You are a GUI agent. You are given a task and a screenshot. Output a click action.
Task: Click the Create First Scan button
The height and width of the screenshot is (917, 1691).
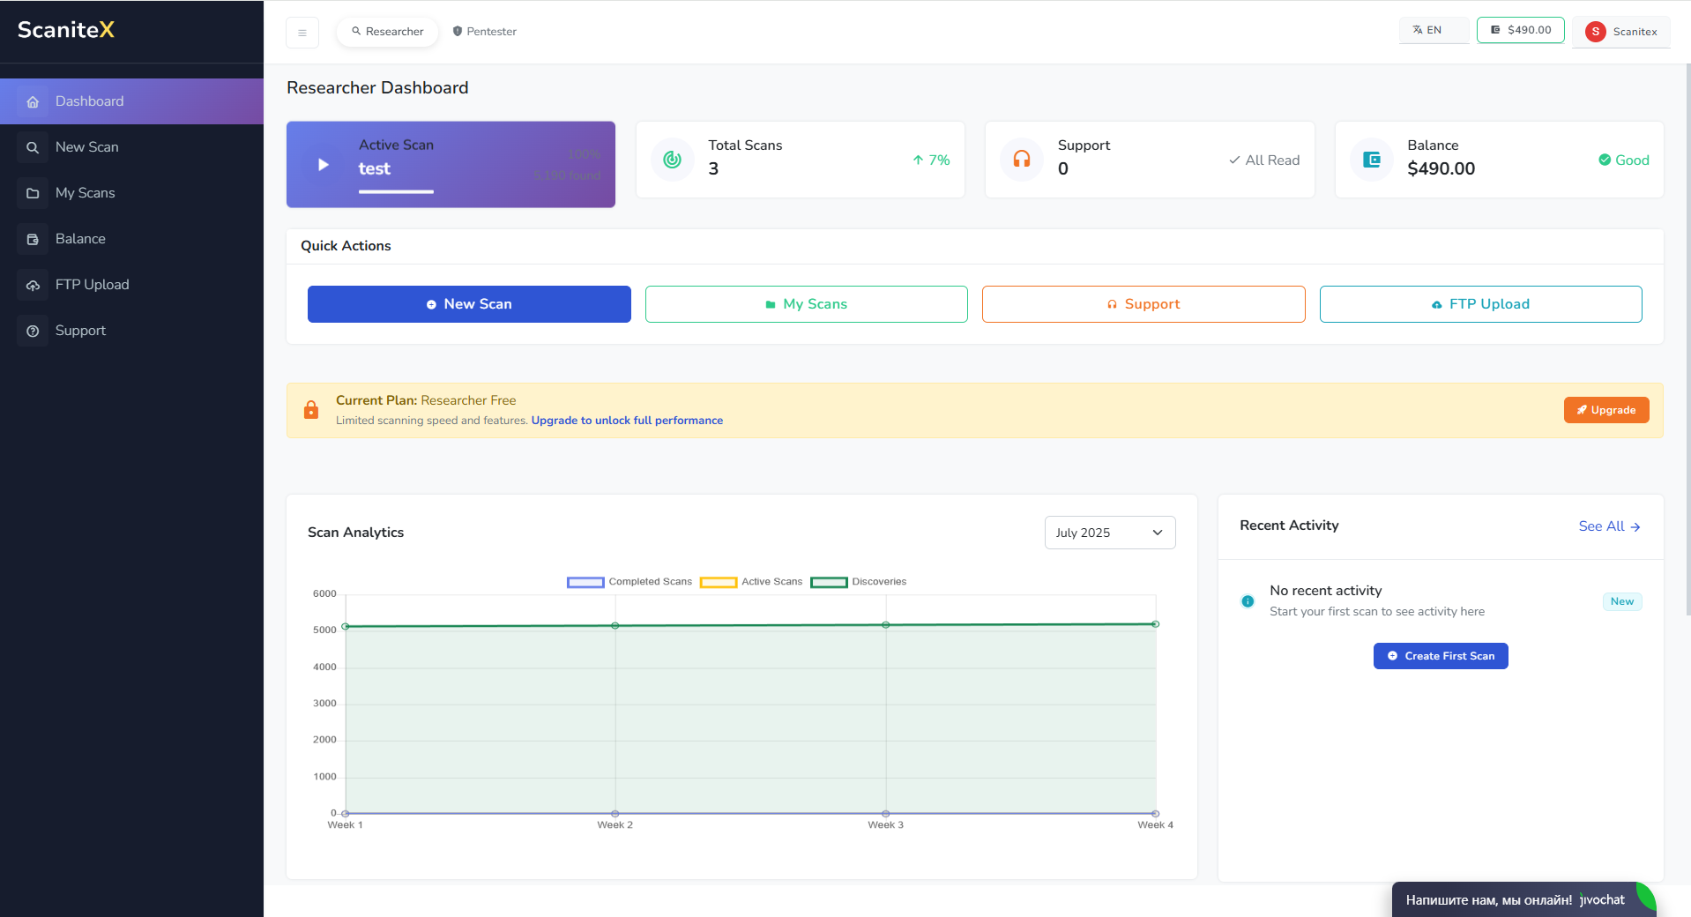[1441, 656]
